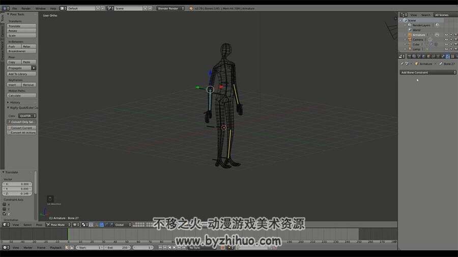Open the Global orientation dropdown

tap(123, 224)
